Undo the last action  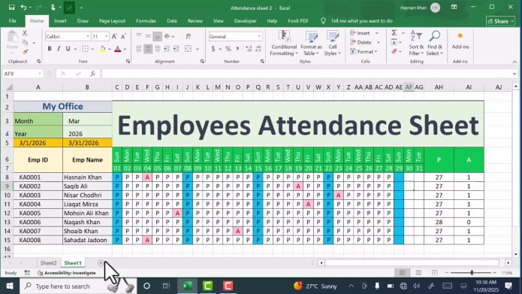pyautogui.click(x=23, y=8)
